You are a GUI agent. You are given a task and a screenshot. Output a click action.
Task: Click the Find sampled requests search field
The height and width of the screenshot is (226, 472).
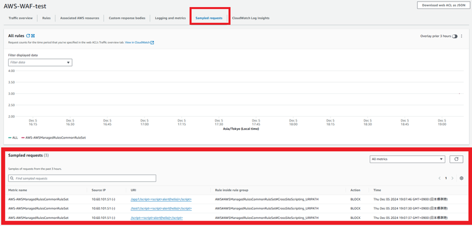pyautogui.click(x=82, y=178)
